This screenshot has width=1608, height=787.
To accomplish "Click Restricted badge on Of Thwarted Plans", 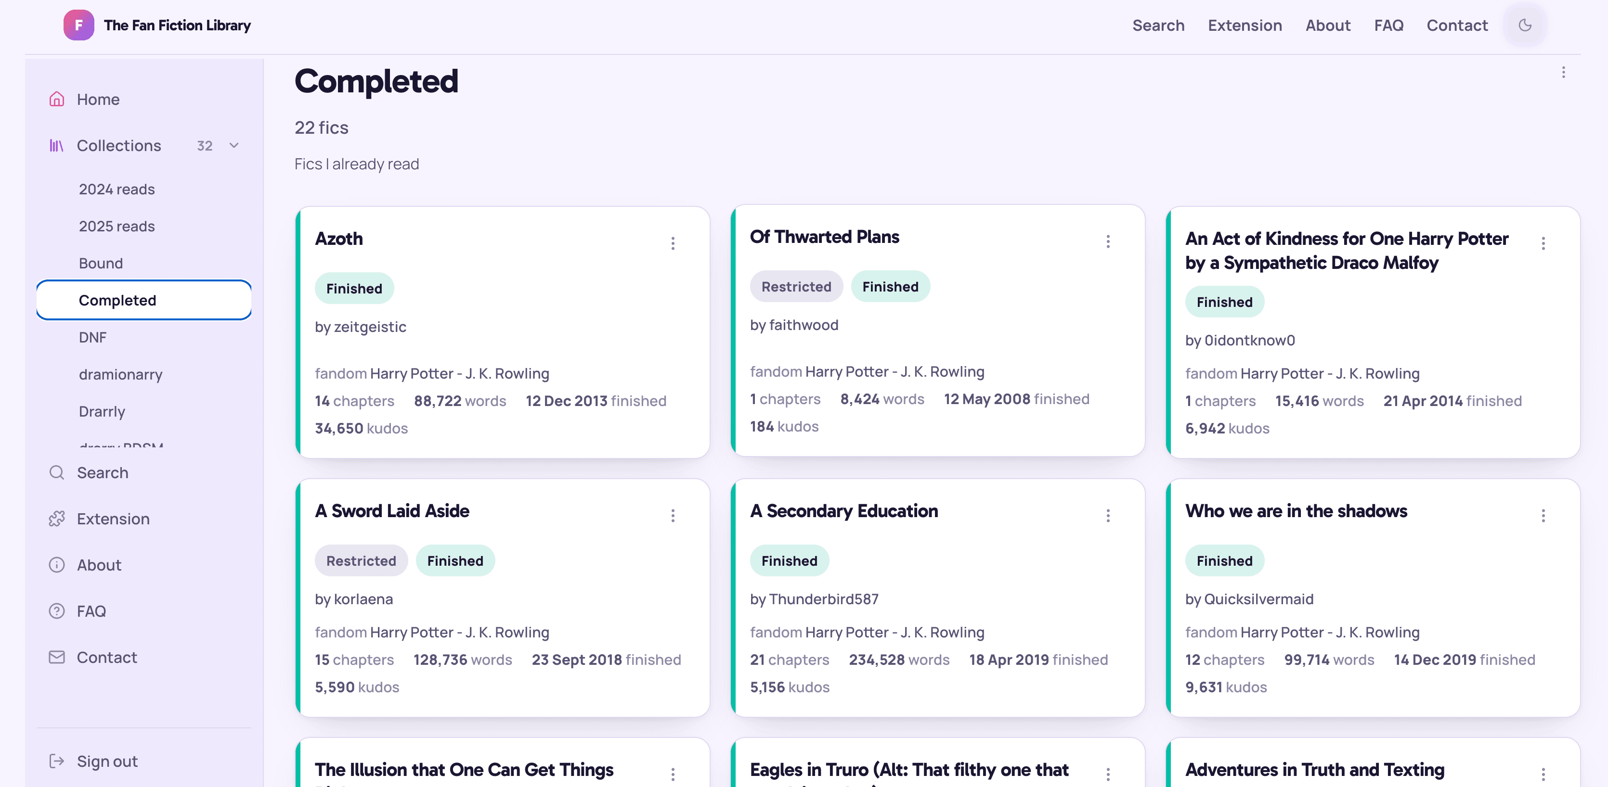I will point(796,286).
